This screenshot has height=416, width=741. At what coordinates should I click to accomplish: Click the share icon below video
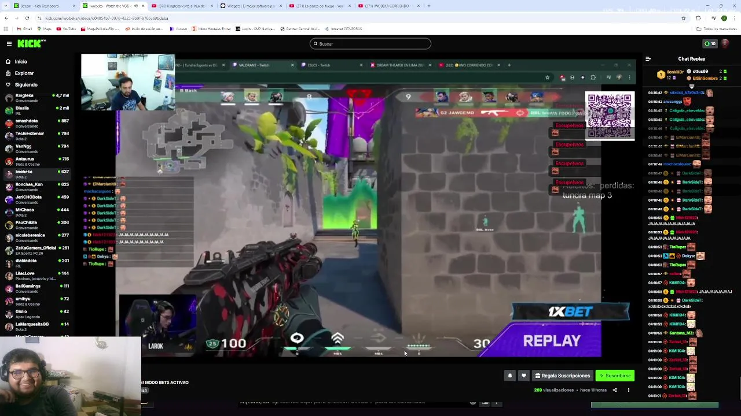pos(615,390)
